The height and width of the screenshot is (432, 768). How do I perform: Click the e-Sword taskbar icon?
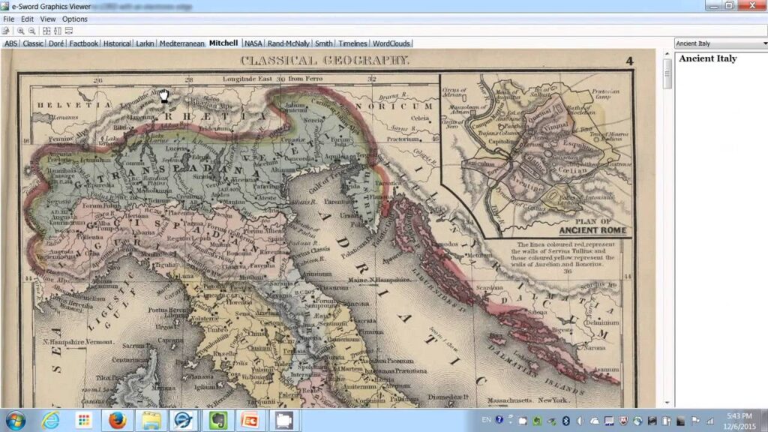[x=184, y=421]
